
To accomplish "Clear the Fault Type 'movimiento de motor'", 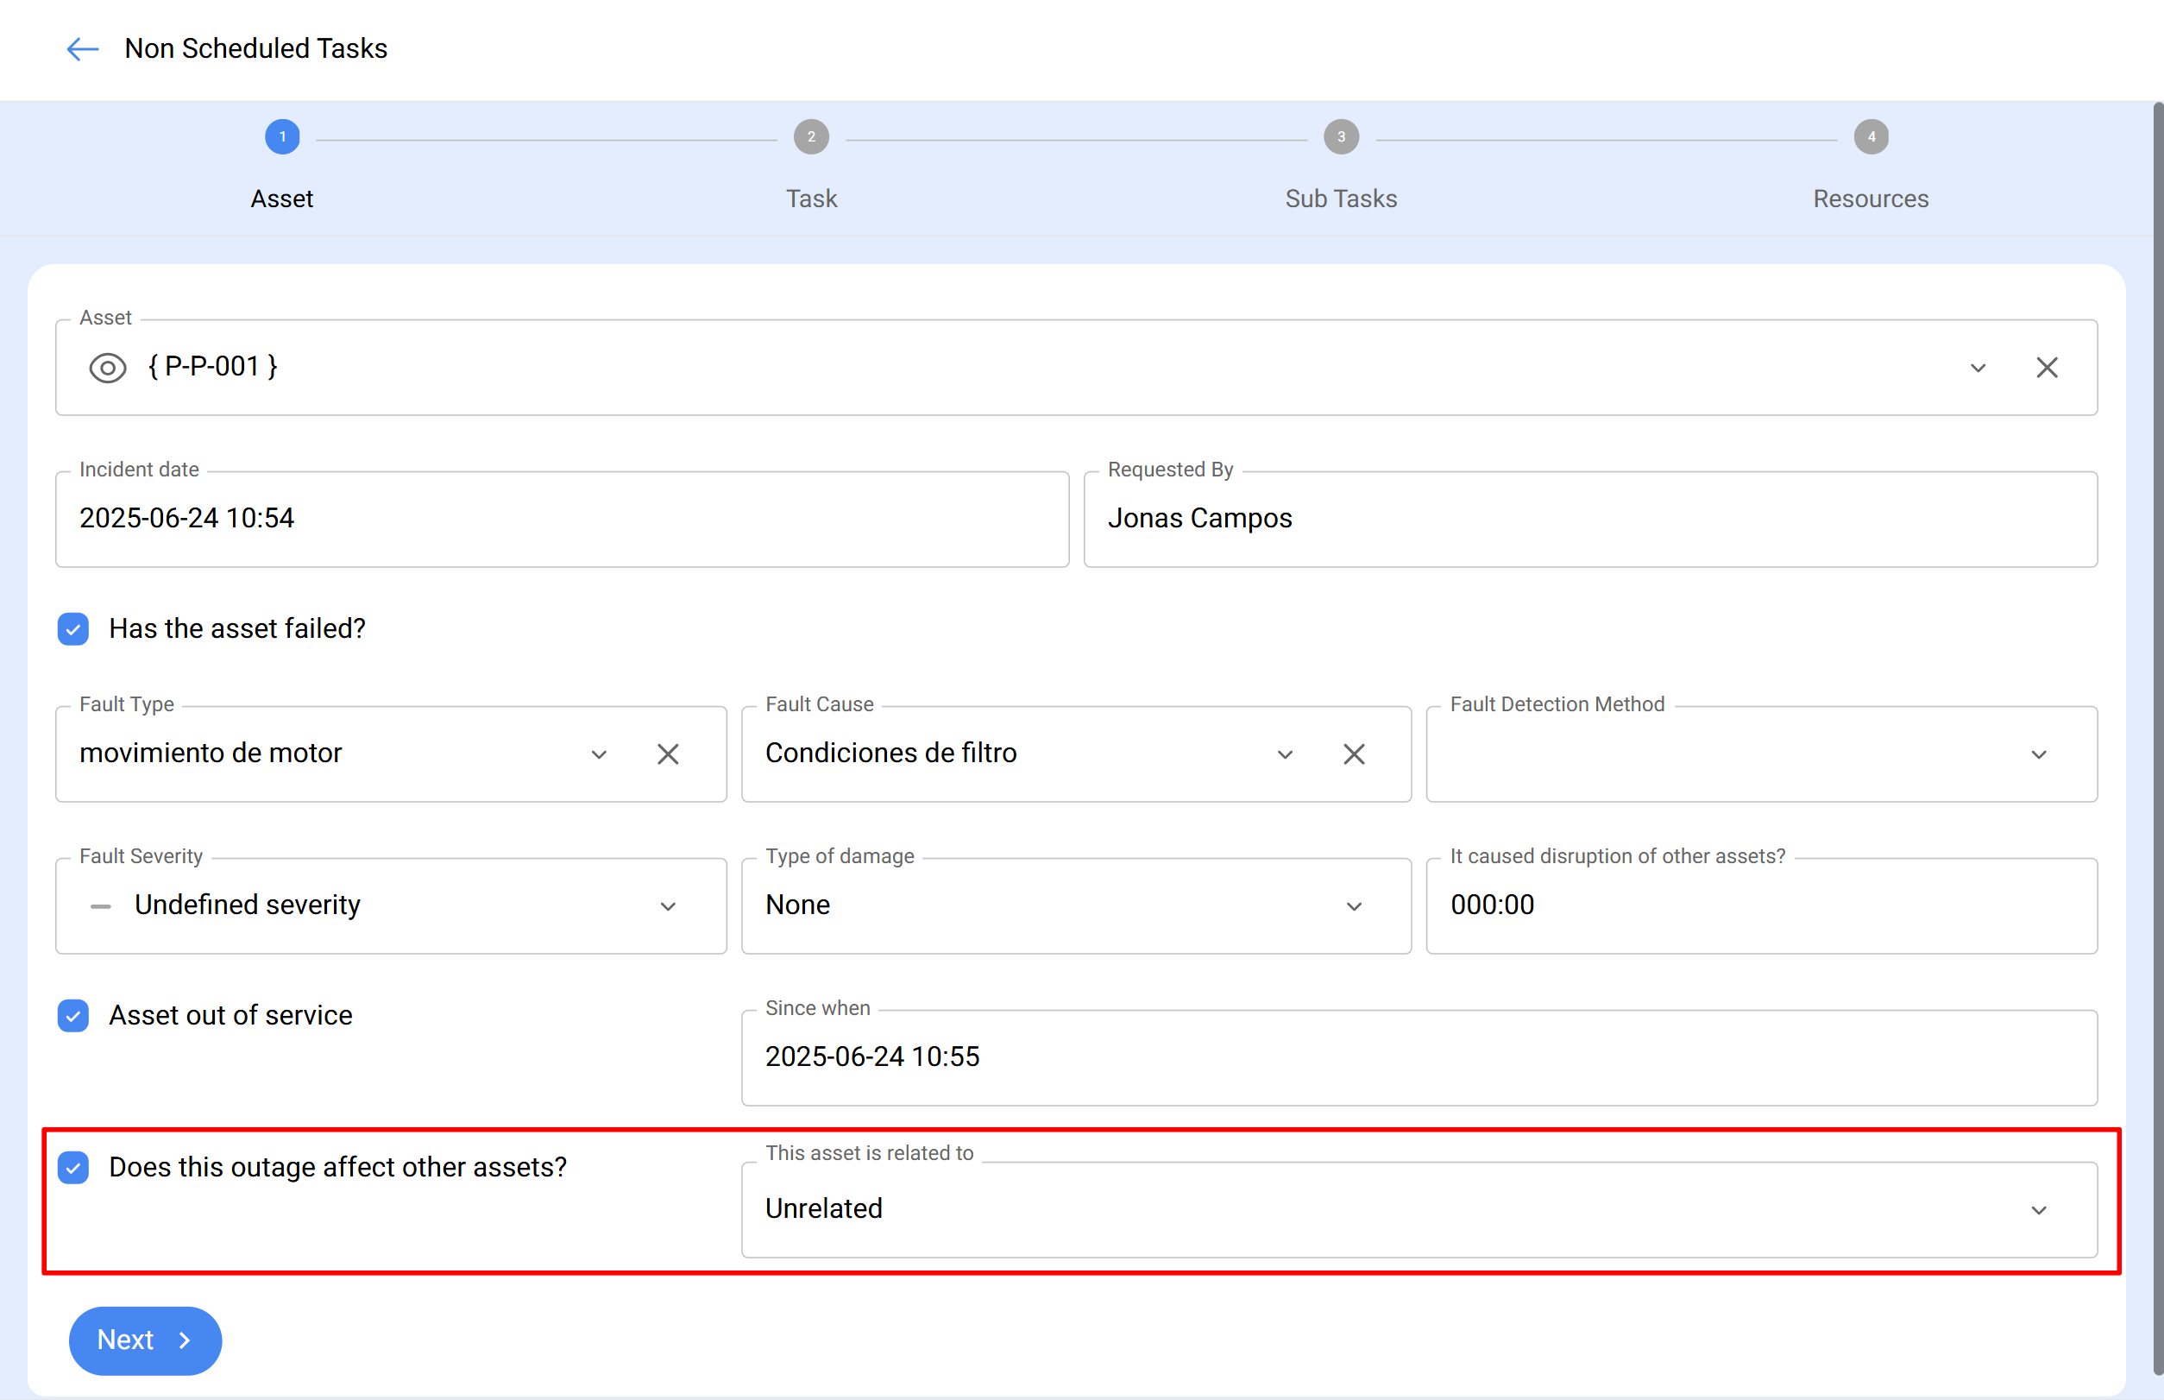I will pos(668,754).
